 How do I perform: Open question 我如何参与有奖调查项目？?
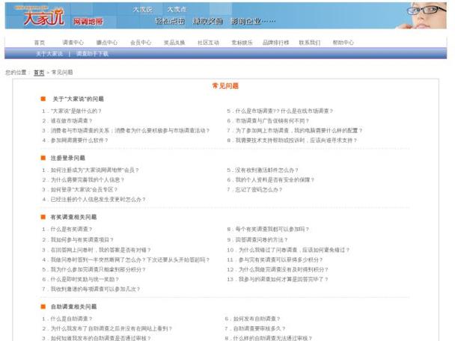coord(82,240)
